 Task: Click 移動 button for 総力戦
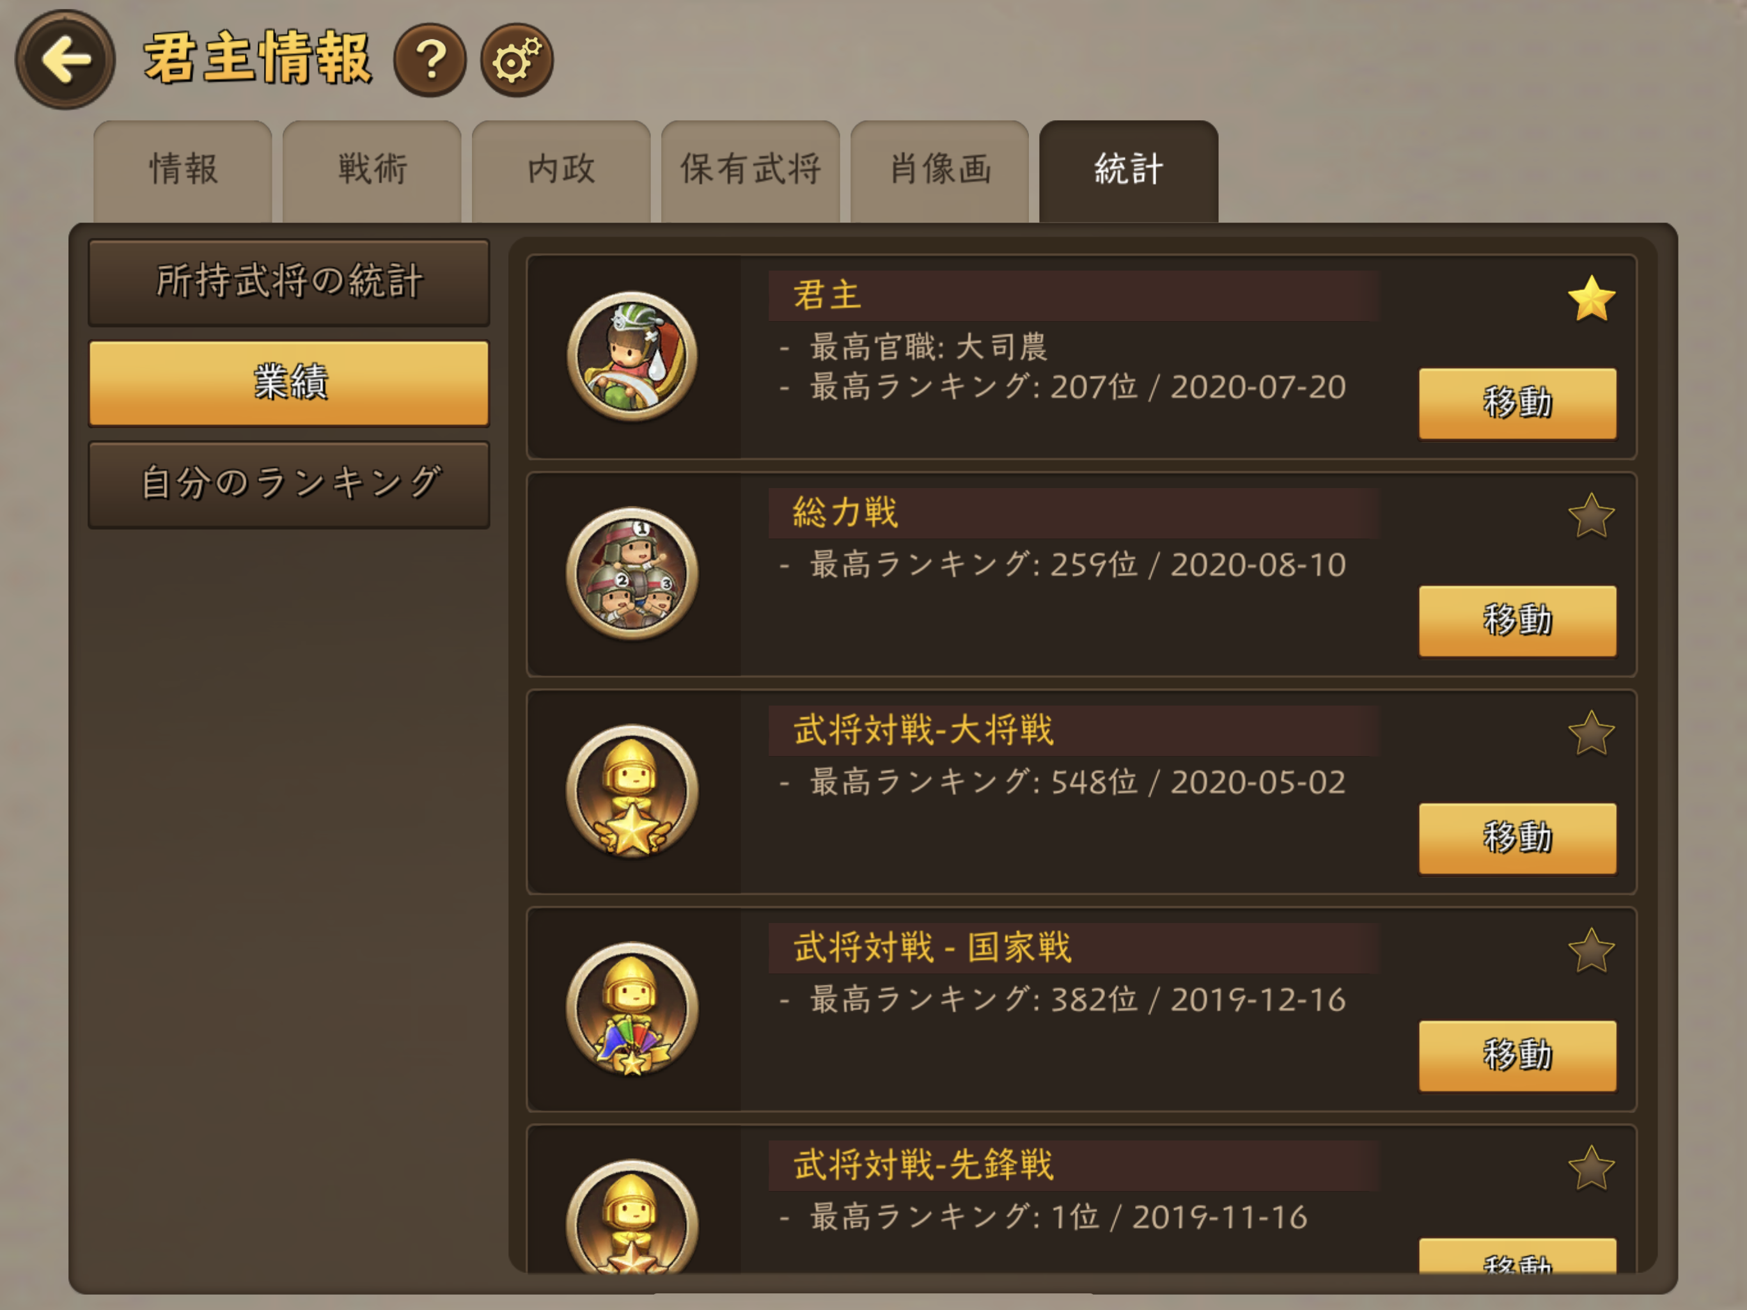point(1517,620)
